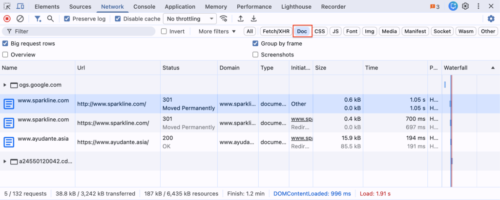Click the import HAR upload icon
The image size is (500, 200).
click(240, 18)
